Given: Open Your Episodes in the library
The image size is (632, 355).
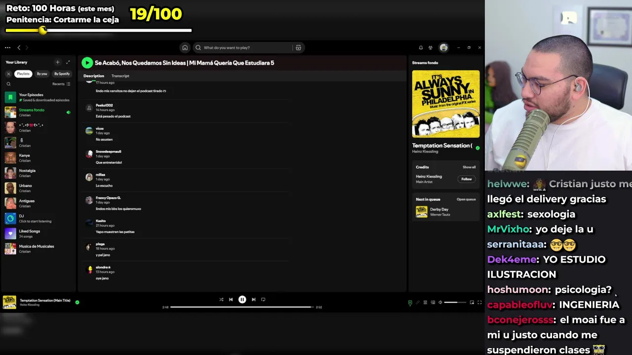Looking at the screenshot, I should [x=39, y=97].
